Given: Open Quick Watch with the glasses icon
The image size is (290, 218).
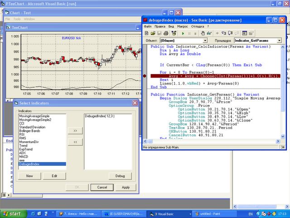Looking at the screenshot, I should point(209,33).
